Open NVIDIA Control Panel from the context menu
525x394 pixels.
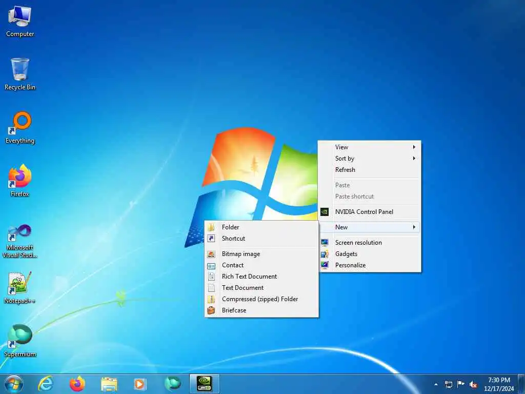click(370, 212)
